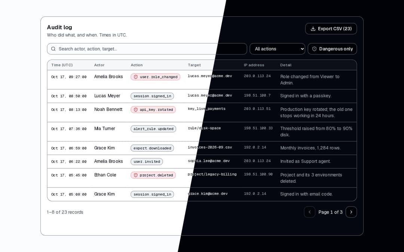
Task: Click the previous page arrow
Action: click(309, 212)
